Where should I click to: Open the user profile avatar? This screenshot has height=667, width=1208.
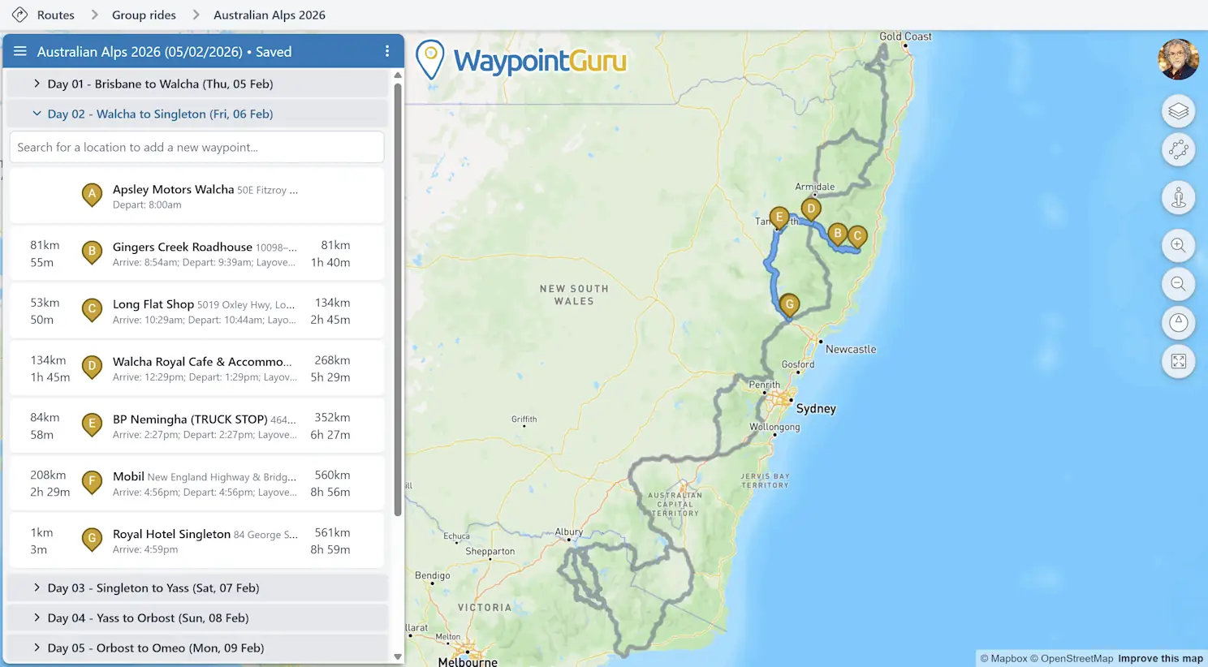point(1178,59)
